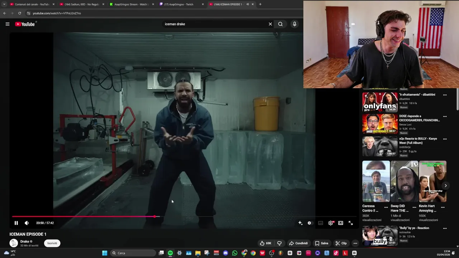Open options for the 'è sfruttamento' video
The image size is (459, 258).
coord(445,95)
